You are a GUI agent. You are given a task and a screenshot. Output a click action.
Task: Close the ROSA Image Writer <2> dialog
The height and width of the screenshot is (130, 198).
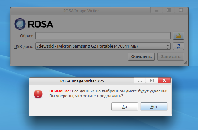(164, 80)
